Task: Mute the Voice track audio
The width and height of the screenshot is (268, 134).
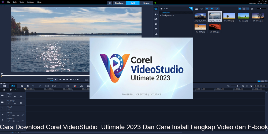Action: [x=13, y=115]
